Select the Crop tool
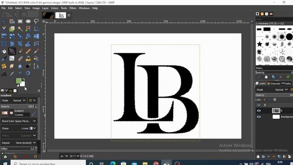Image resolution: width=293 pixels, height=165 pixels. click(x=36, y=28)
